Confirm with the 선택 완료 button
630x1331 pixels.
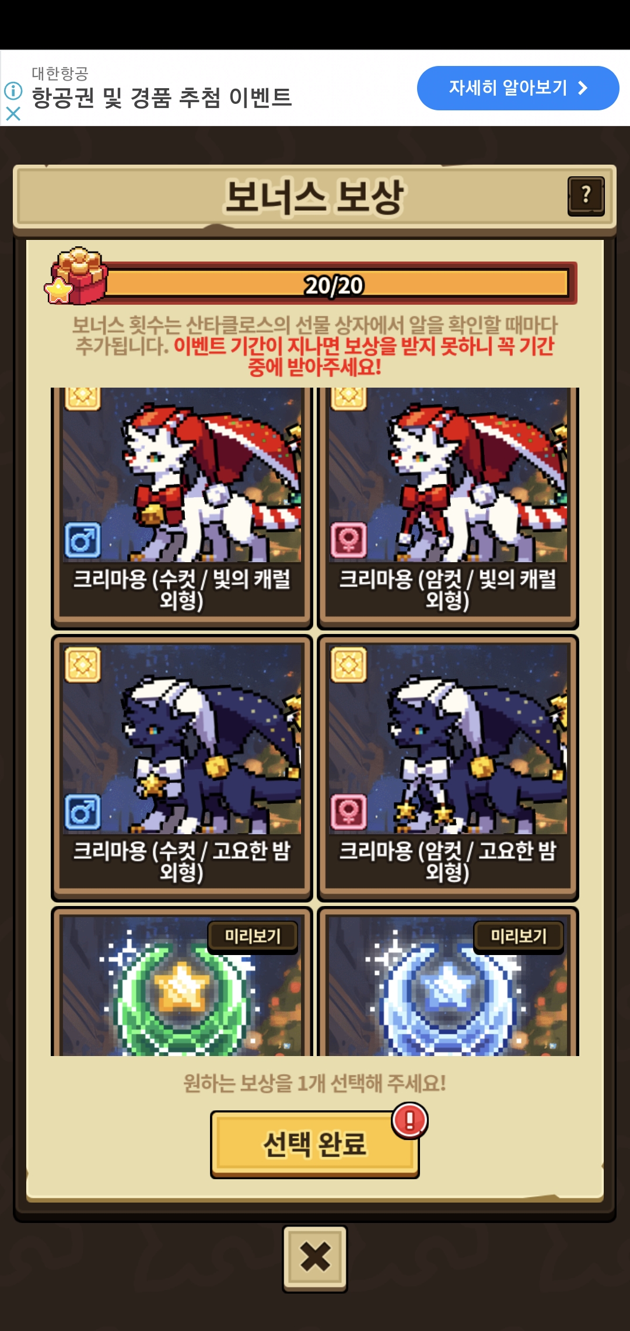click(x=315, y=1144)
